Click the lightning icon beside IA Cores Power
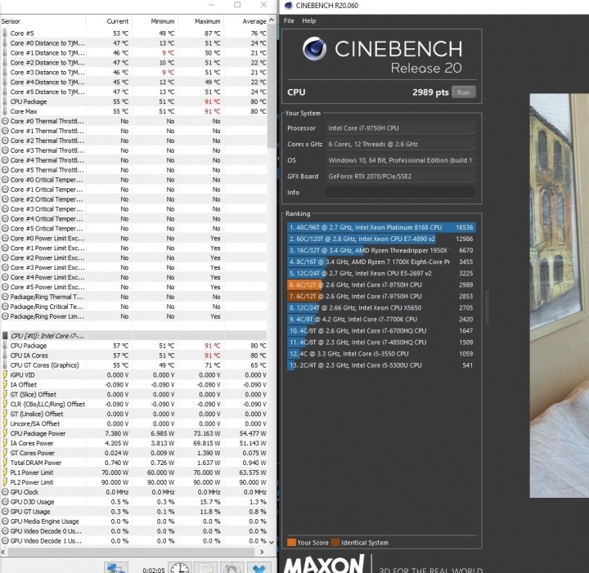 coord(5,443)
